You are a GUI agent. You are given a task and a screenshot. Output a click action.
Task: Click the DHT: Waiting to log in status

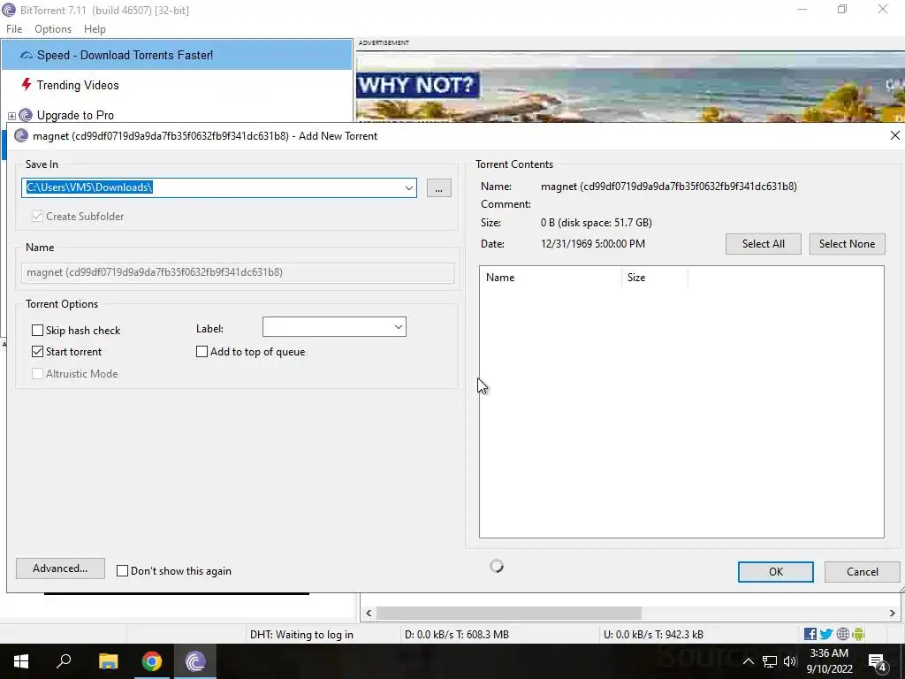coord(301,634)
